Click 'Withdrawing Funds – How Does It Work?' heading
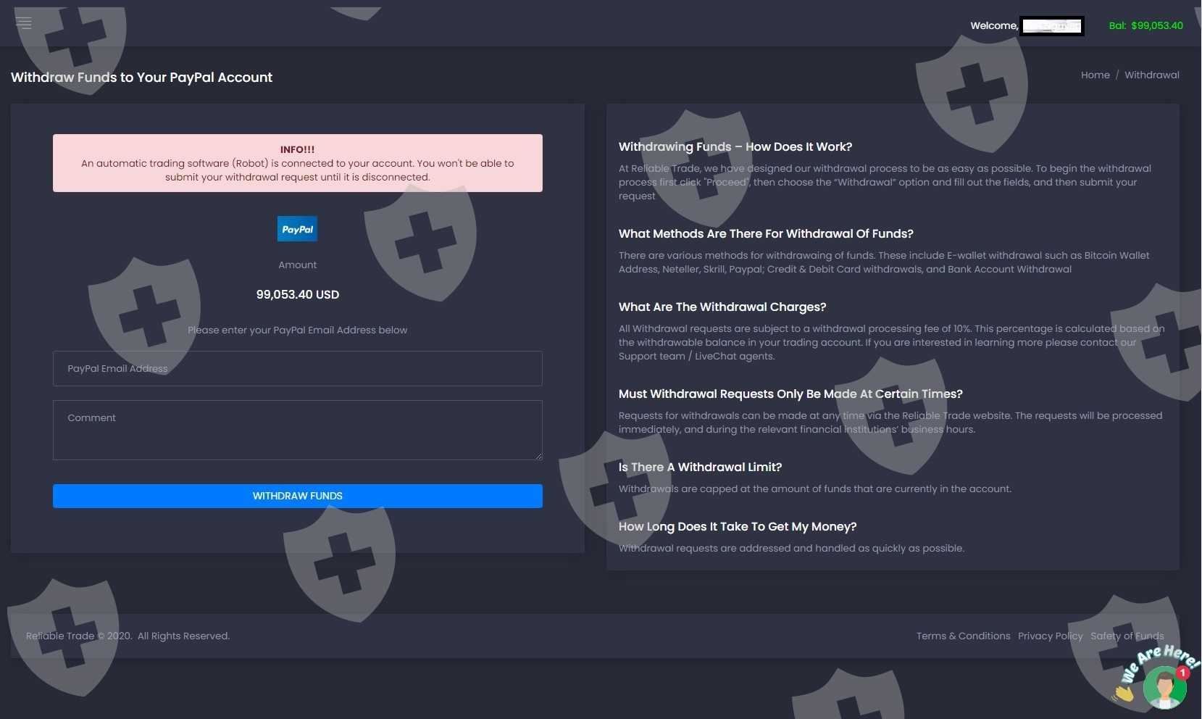 [x=735, y=146]
